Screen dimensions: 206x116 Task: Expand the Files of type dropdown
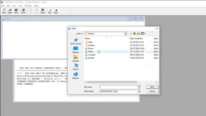pyautogui.click(x=139, y=92)
